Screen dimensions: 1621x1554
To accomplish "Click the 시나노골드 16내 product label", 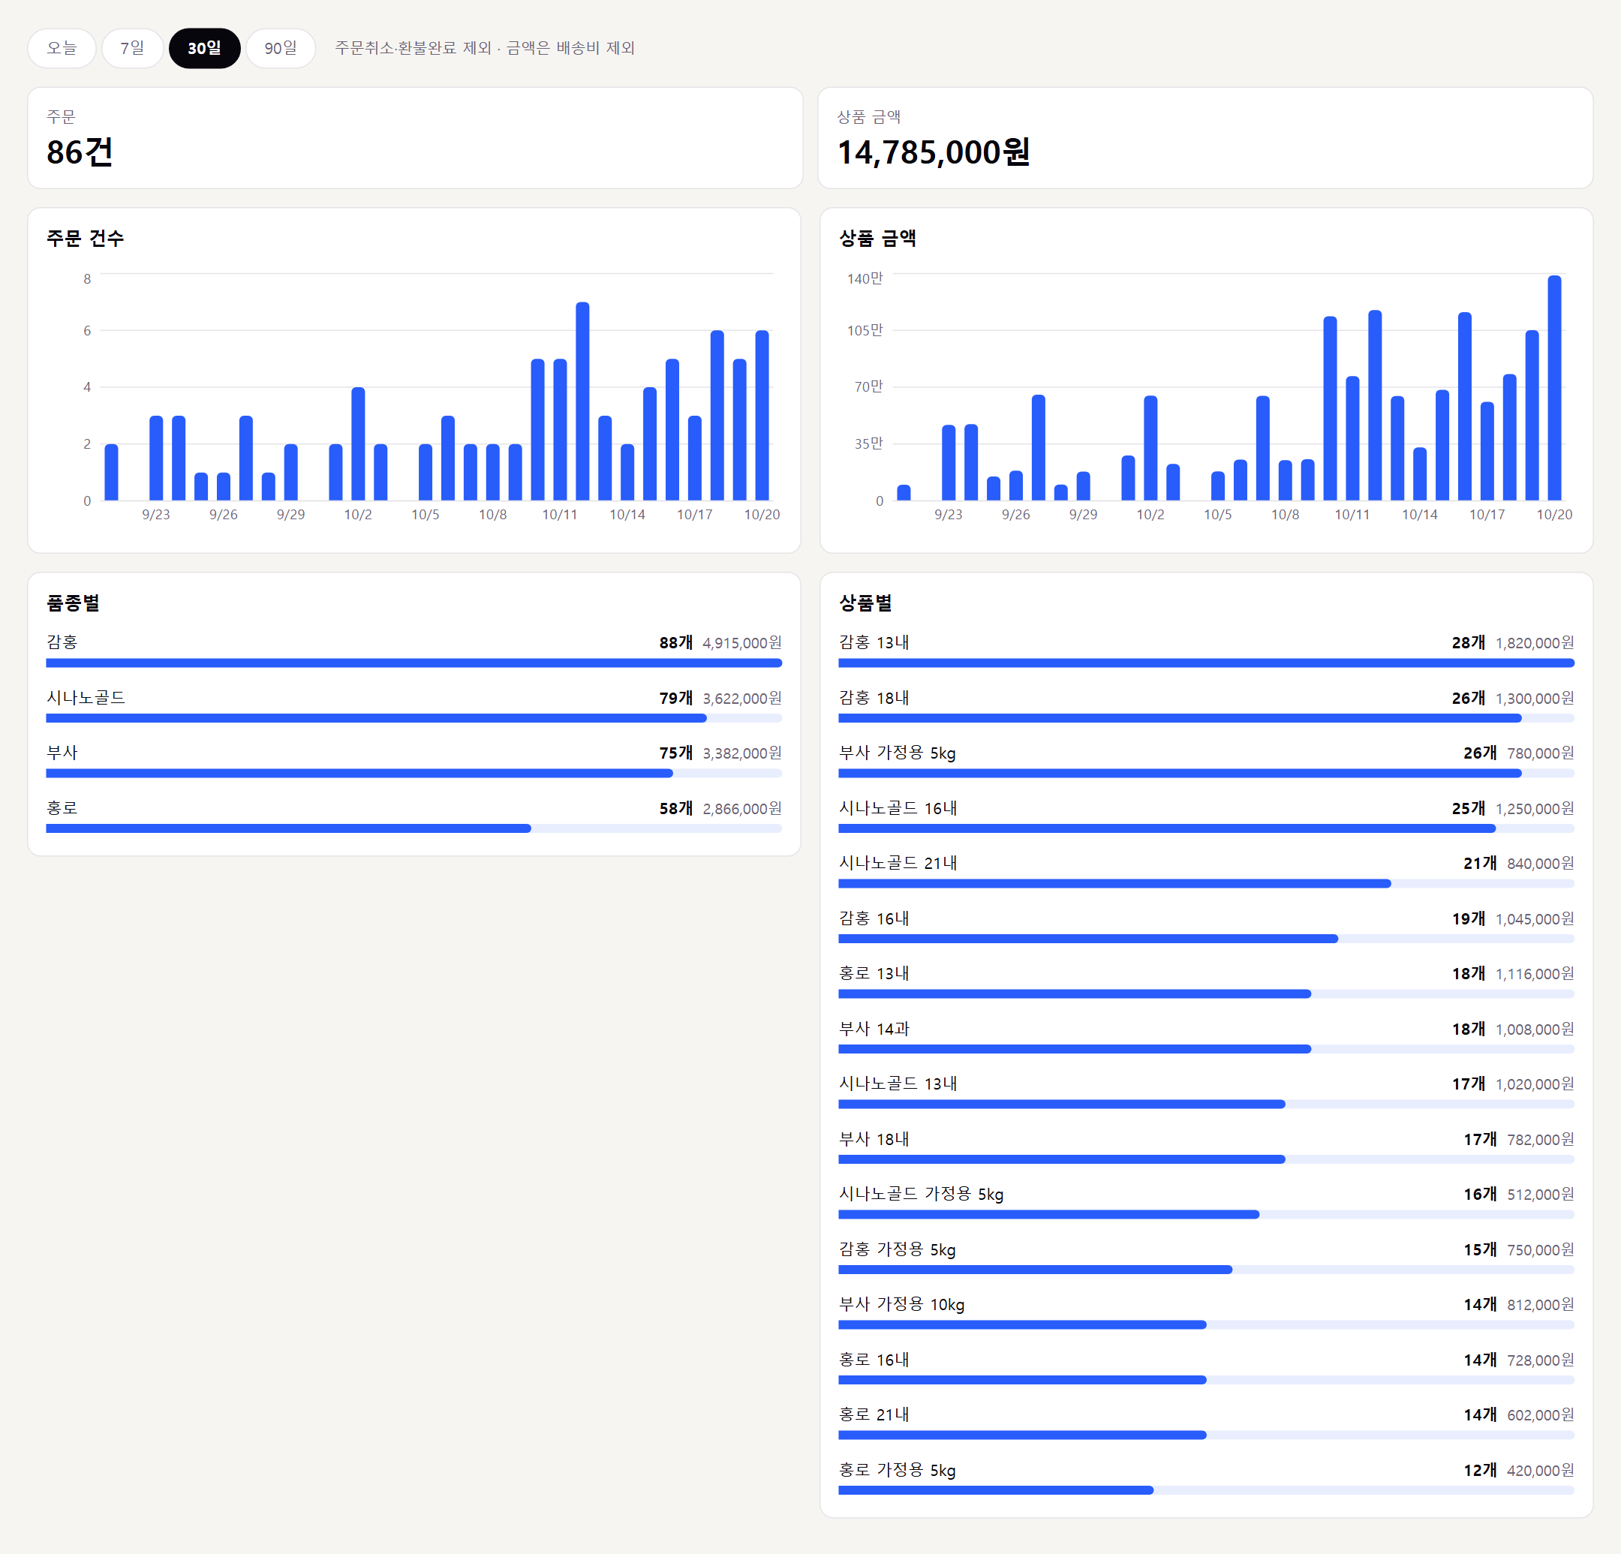I will tap(898, 808).
